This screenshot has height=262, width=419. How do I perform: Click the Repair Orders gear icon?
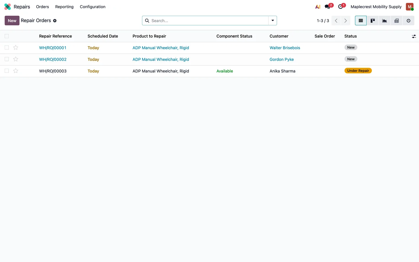[x=55, y=21]
